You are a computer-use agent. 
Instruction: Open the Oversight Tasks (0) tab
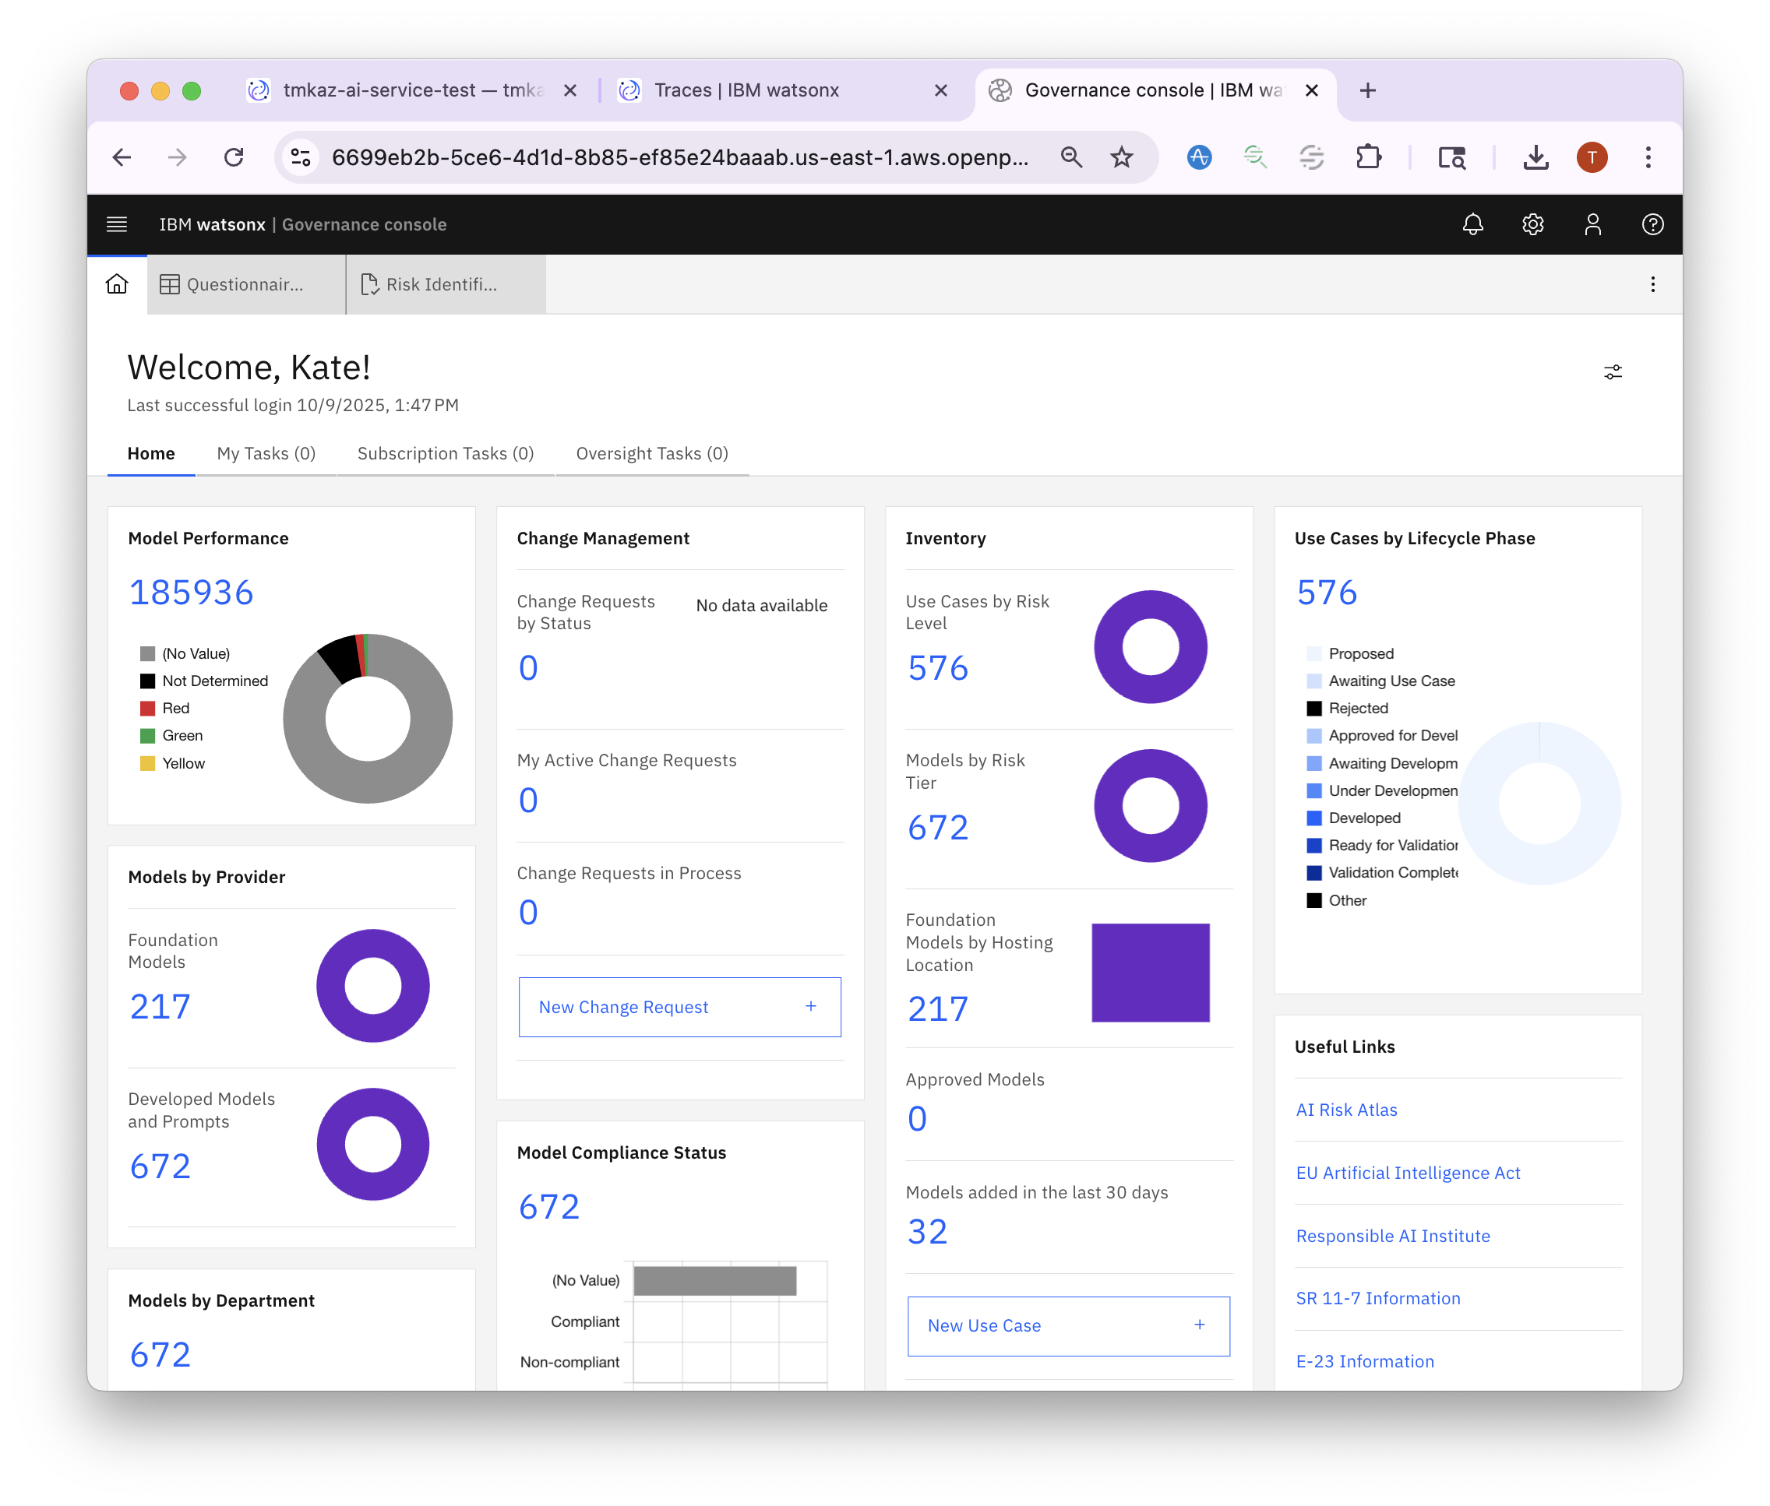[x=652, y=453]
